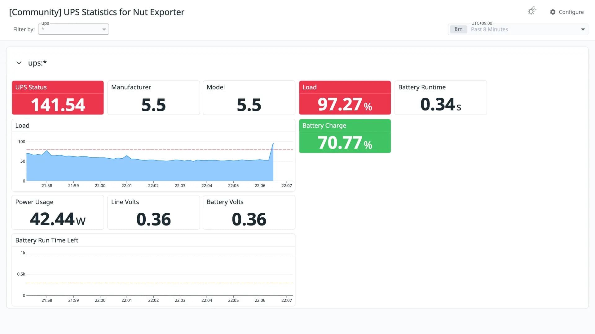Screen dimensions: 595x334
Task: Select the Manufacturer widget
Action: 153,98
